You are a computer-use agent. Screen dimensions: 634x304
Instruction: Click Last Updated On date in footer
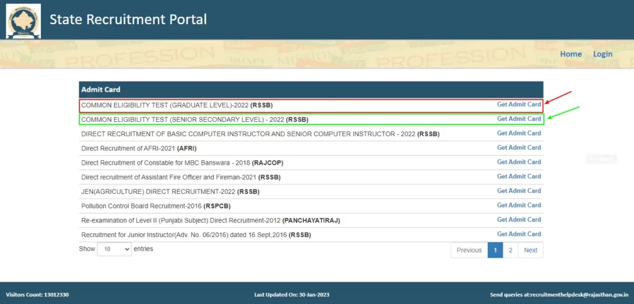pos(292,295)
